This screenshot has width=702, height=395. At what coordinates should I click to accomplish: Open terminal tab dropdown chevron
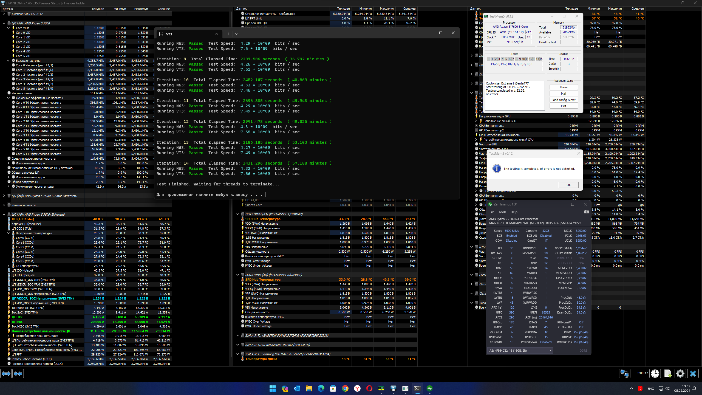(236, 34)
